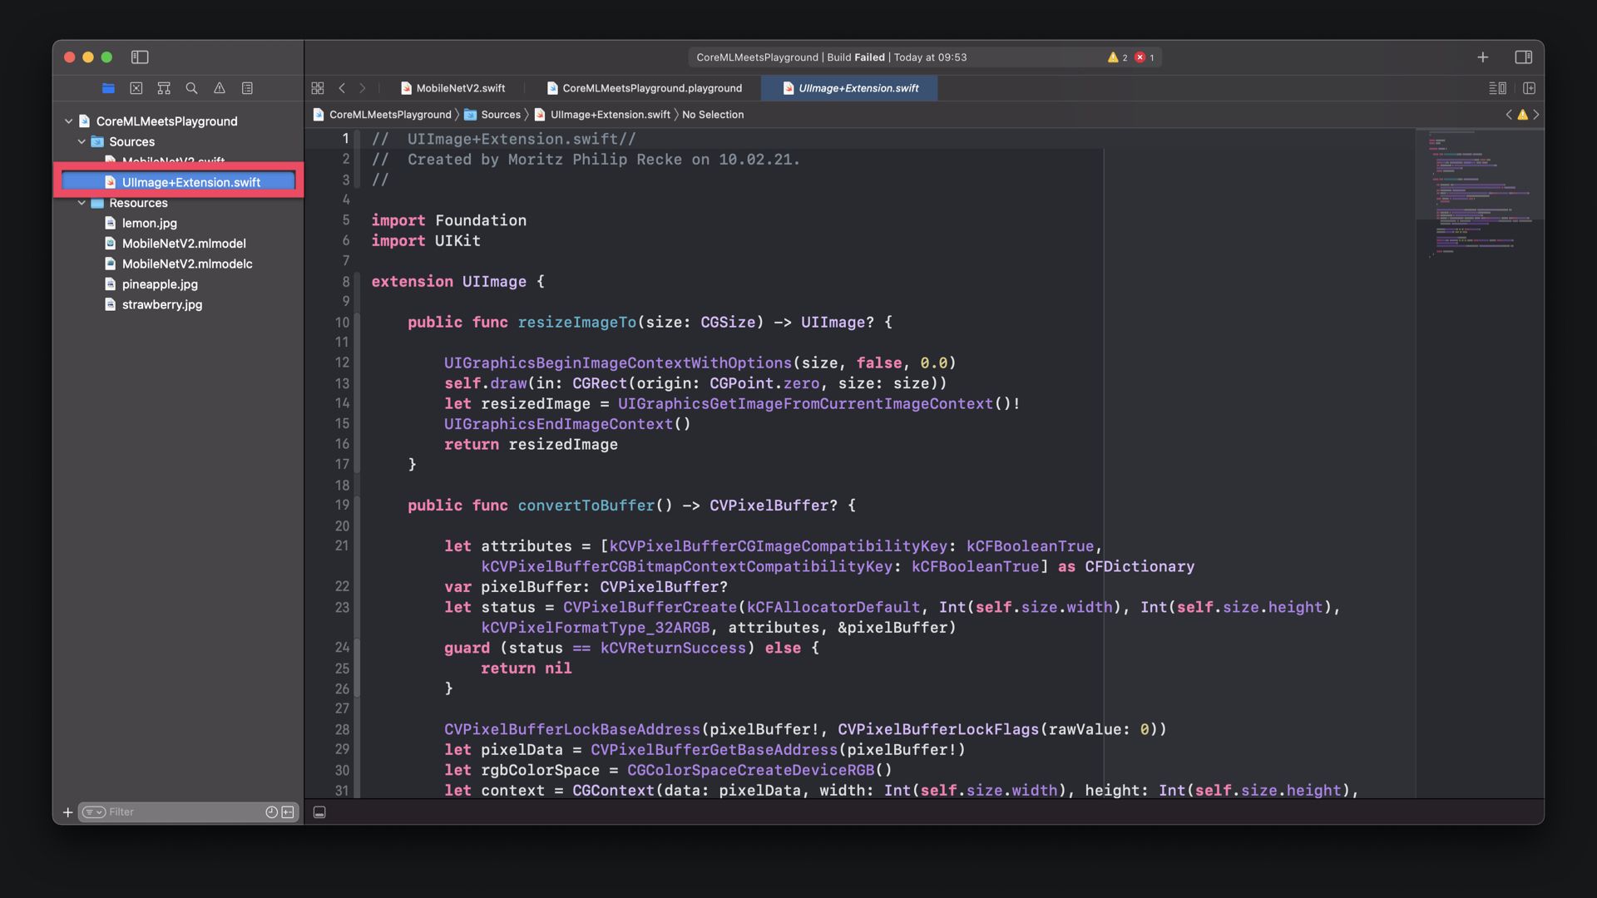Click the plus button in the title bar

click(1482, 57)
